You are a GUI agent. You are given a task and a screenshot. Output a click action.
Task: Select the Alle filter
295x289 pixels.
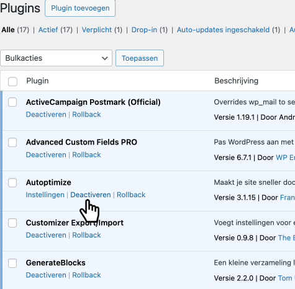coord(8,30)
